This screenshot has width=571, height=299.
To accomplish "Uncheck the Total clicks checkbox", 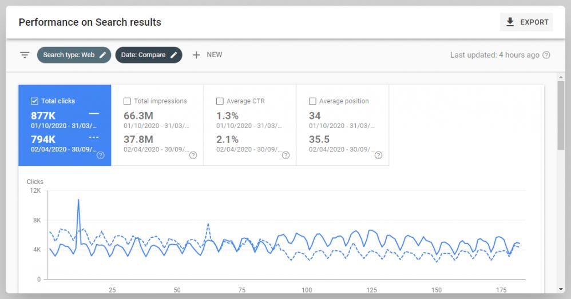I will click(x=34, y=101).
